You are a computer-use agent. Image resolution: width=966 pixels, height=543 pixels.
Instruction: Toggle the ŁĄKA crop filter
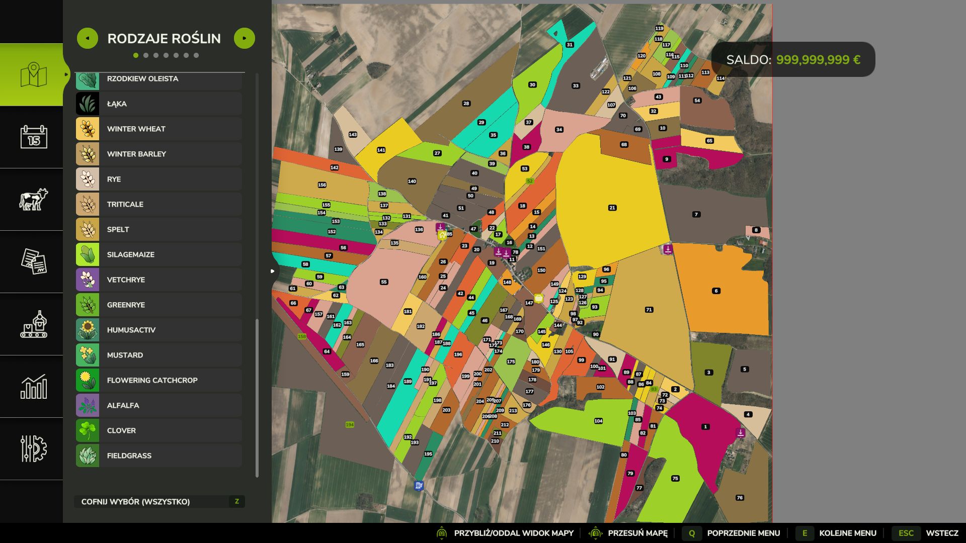(x=159, y=104)
